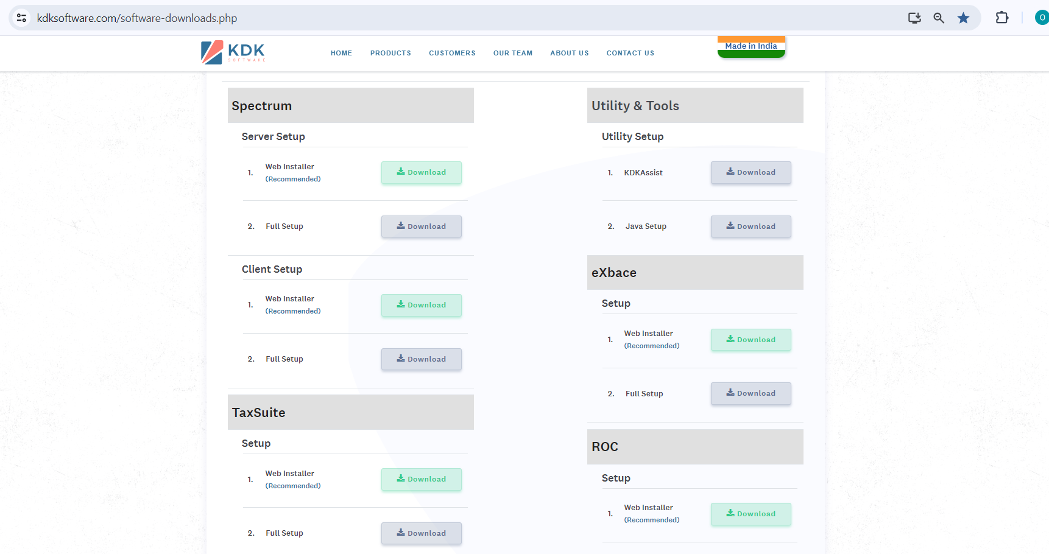1049x554 pixels.
Task: Click Web Installer label under ROC
Action: 649,508
